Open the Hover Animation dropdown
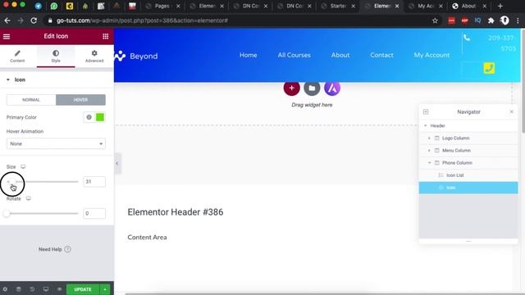Screen dimensions: 525x295 (56, 143)
